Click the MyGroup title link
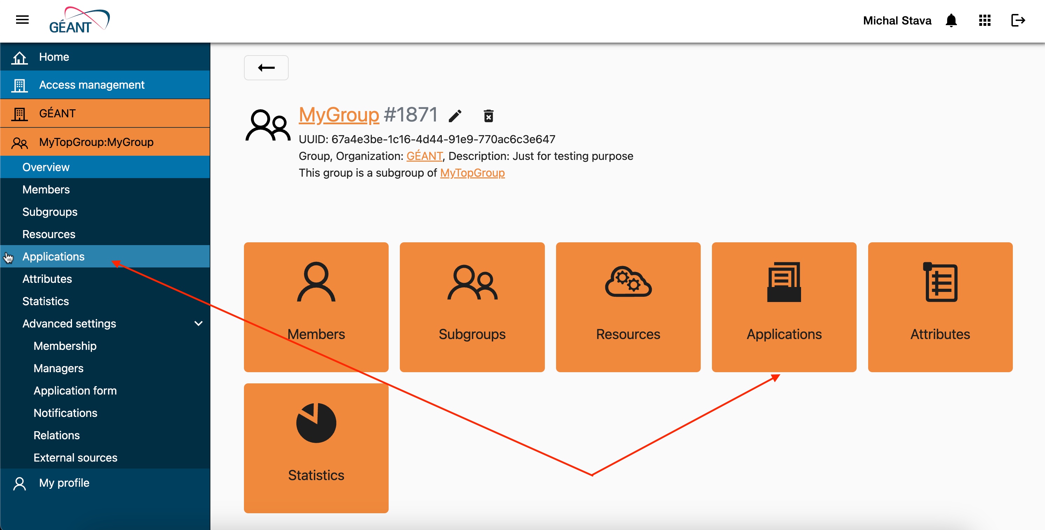The width and height of the screenshot is (1045, 530). [339, 115]
